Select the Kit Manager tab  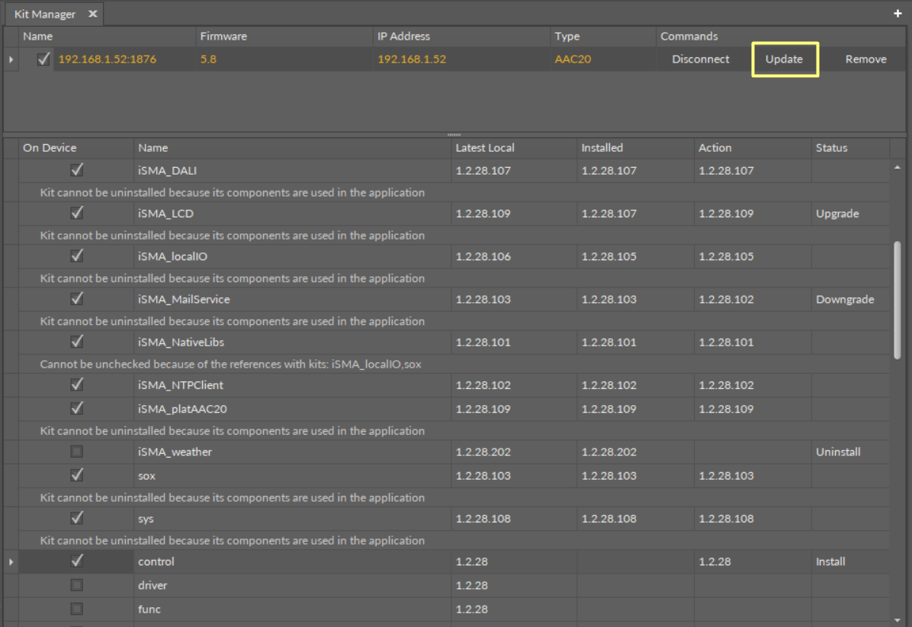point(45,14)
